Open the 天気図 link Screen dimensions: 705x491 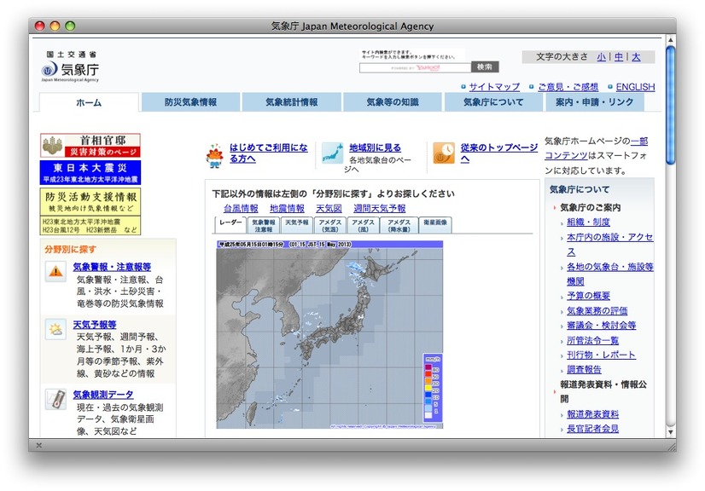point(329,209)
